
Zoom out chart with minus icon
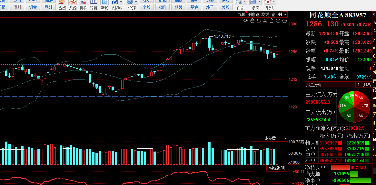[x=285, y=21]
